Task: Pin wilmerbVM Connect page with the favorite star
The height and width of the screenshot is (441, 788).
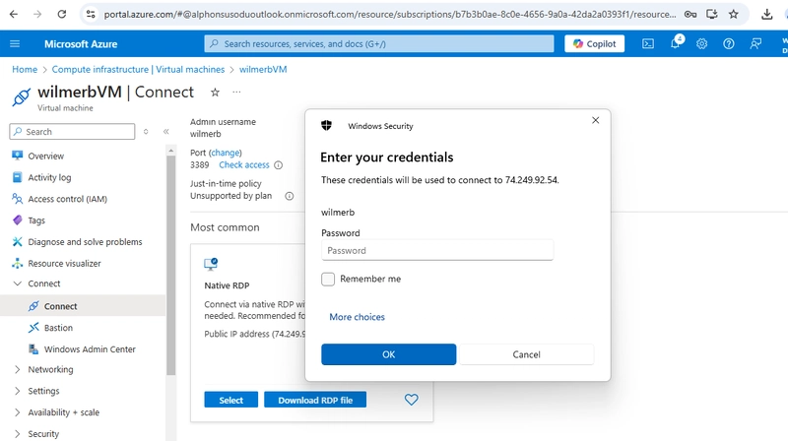Action: [215, 93]
